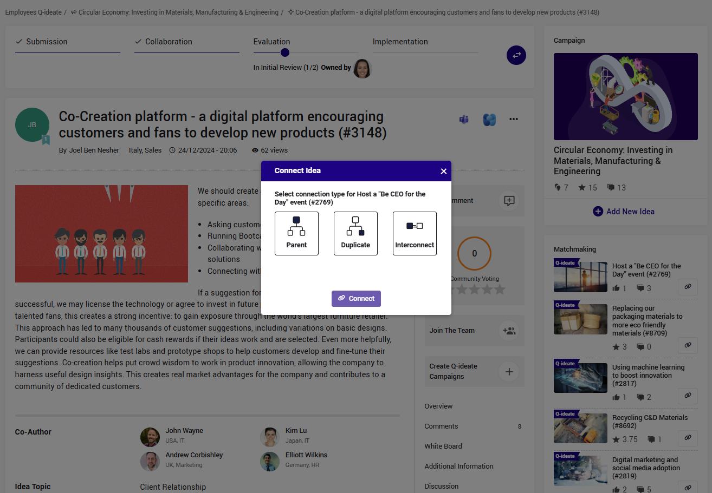
Task: Click link icon for Digital marketing idea
Action: 688,488
